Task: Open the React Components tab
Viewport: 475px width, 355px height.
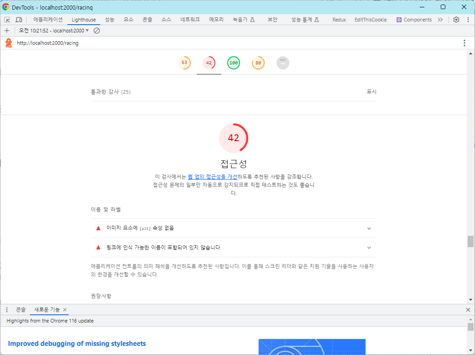Action: [414, 20]
